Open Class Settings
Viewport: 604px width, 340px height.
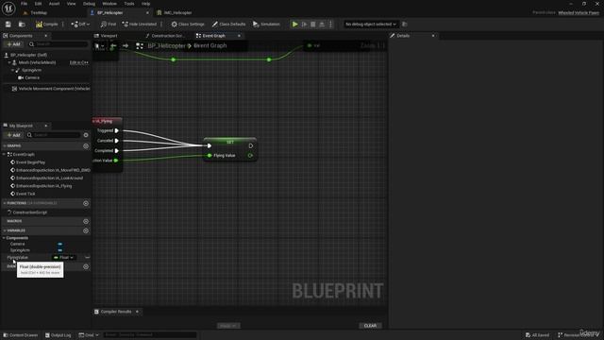point(188,25)
